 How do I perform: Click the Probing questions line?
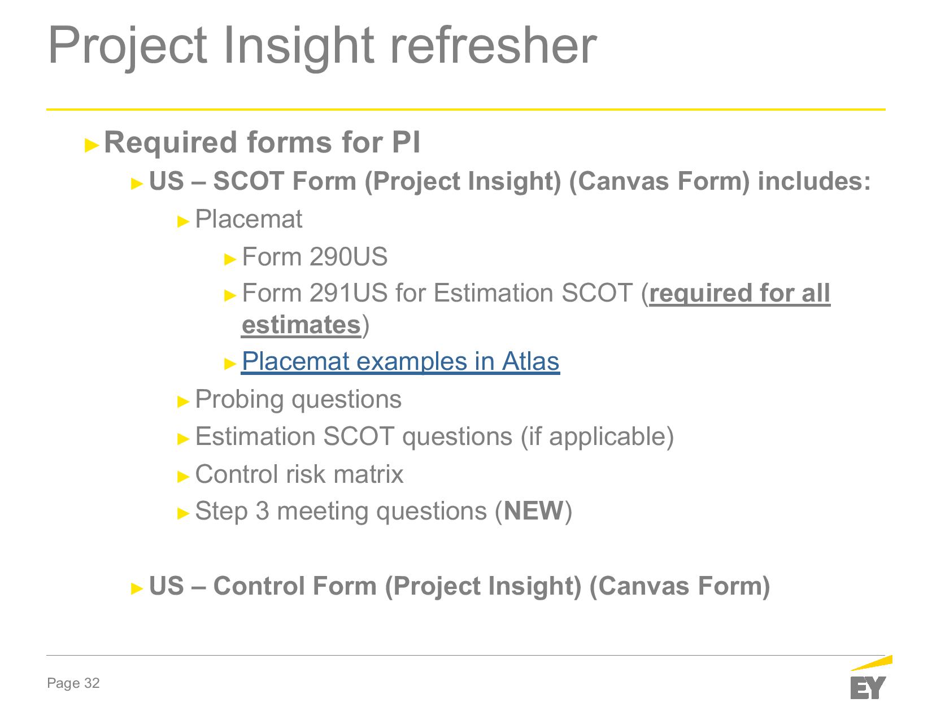[x=298, y=400]
